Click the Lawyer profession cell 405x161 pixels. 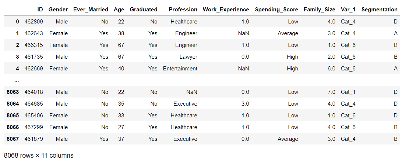[188, 57]
